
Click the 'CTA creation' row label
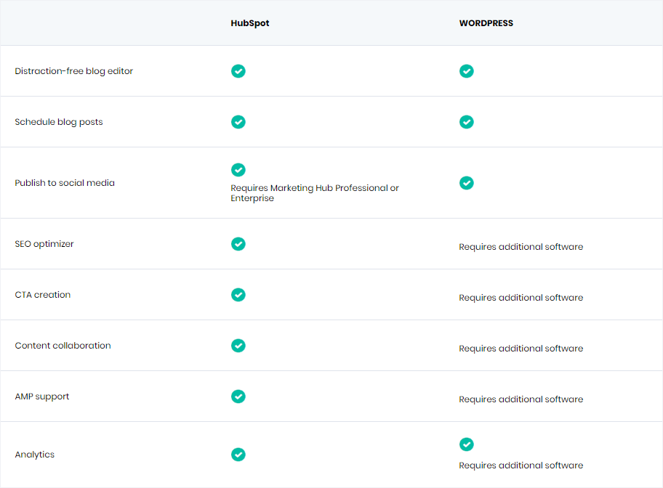43,295
